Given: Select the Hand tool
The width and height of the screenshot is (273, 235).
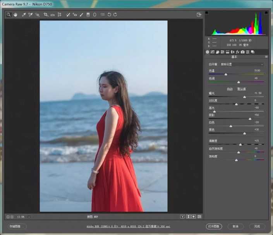Looking at the screenshot, I should [15, 15].
